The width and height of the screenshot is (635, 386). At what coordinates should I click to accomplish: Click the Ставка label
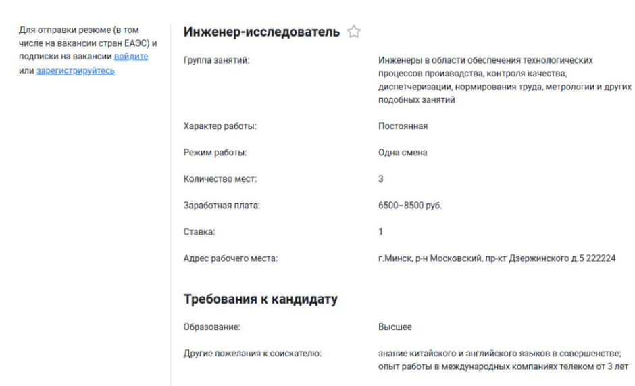(x=199, y=232)
